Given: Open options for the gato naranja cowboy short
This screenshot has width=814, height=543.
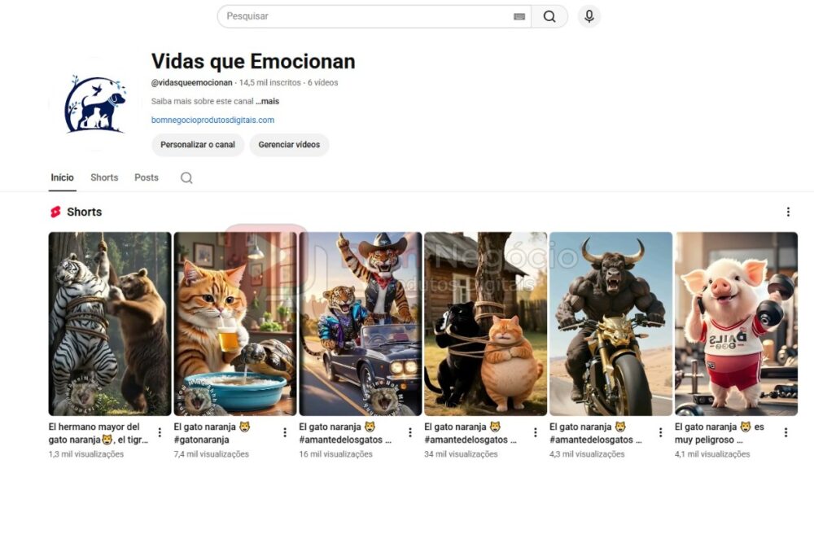Looking at the screenshot, I should click(x=409, y=431).
